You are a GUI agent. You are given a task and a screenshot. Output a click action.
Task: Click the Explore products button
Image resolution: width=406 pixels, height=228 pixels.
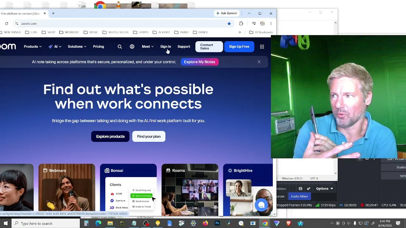pos(110,136)
